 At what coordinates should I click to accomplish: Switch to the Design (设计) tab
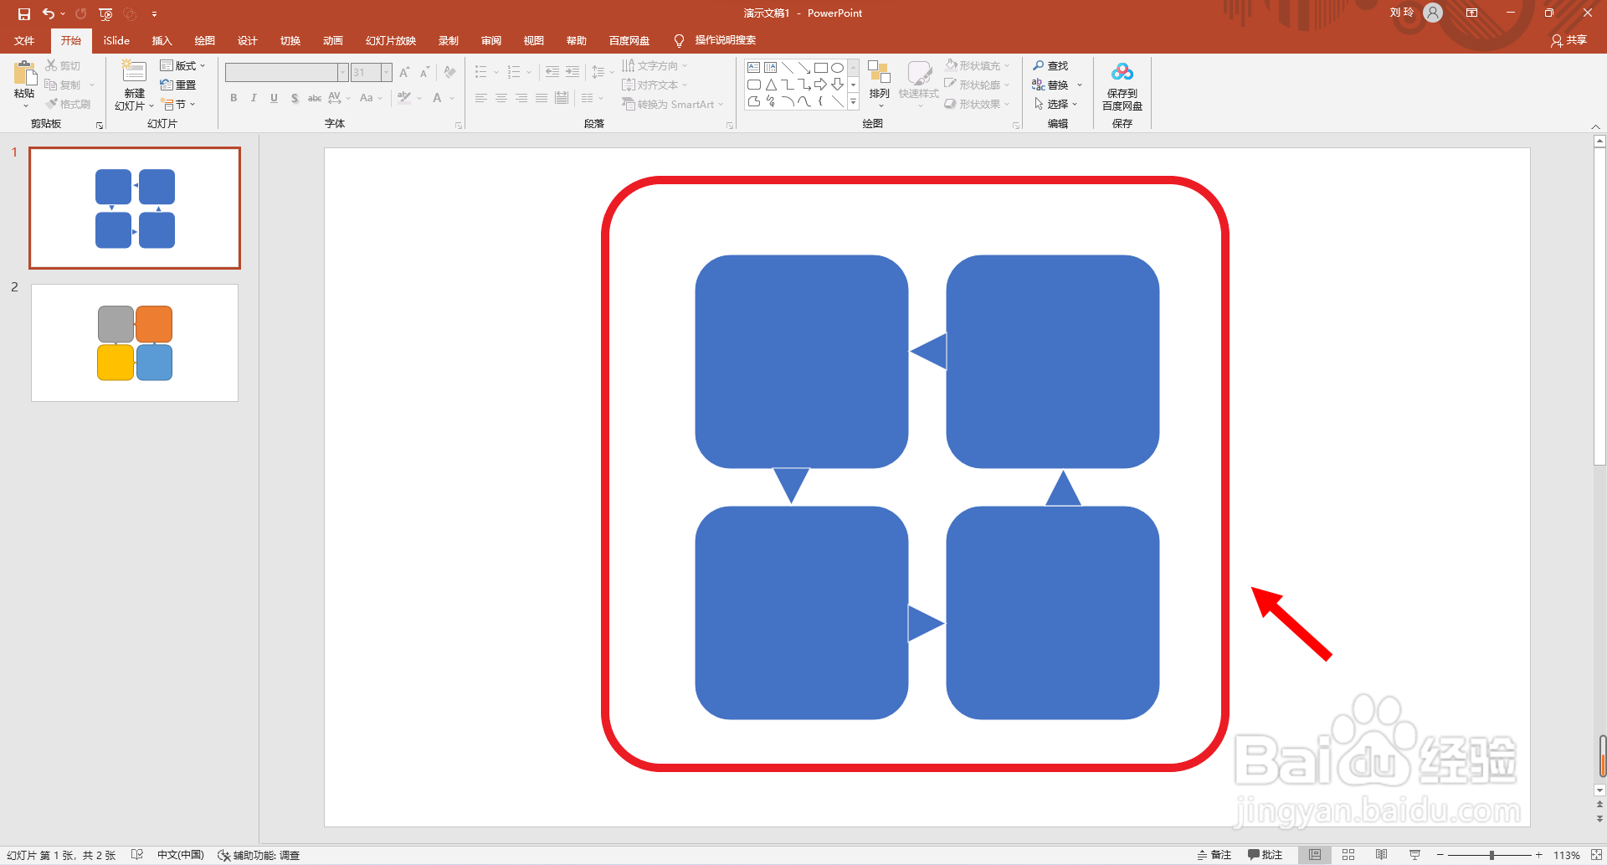(x=248, y=40)
